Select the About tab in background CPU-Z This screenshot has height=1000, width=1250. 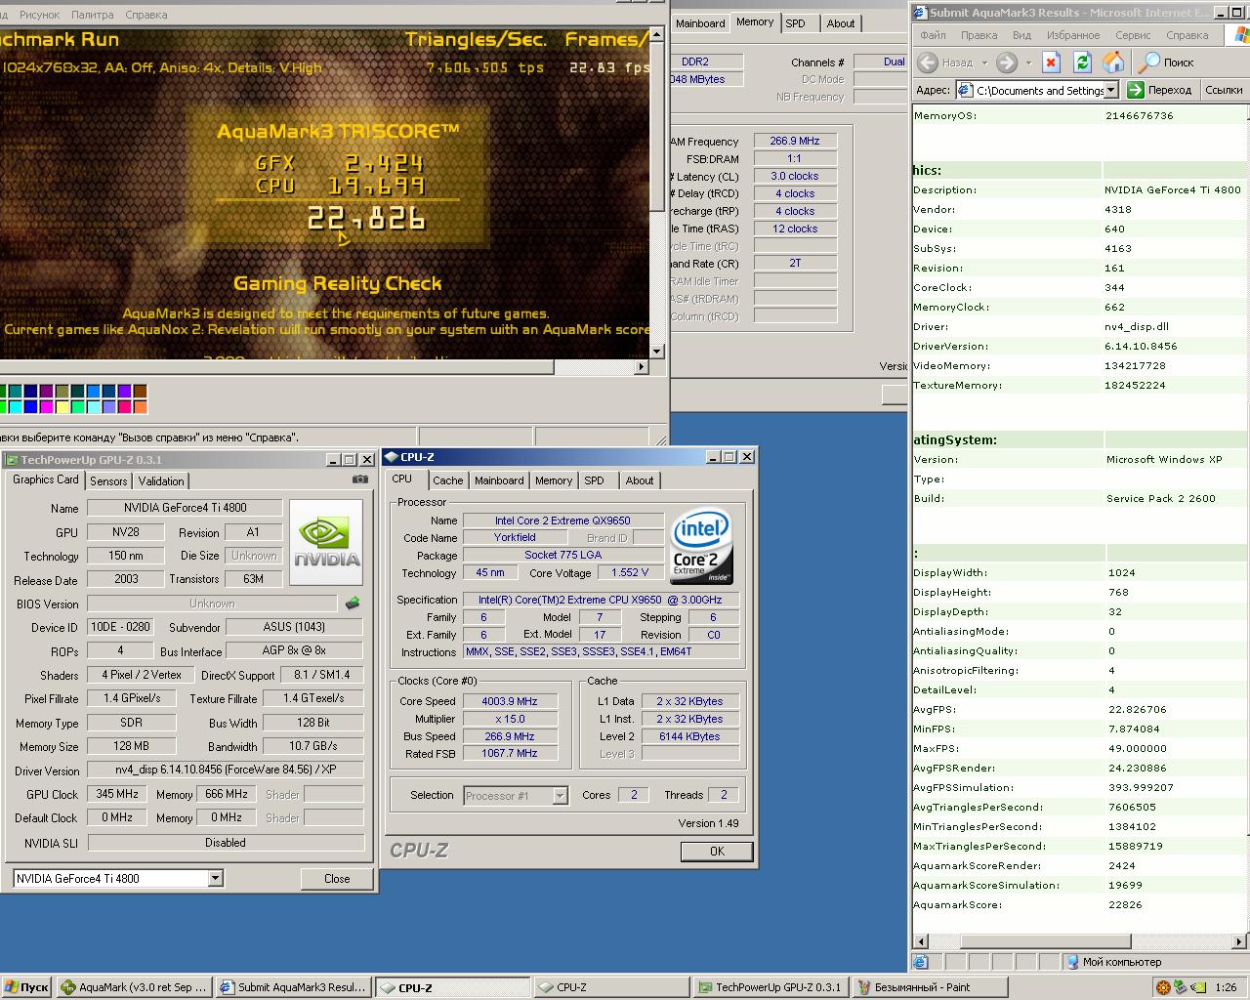point(841,23)
